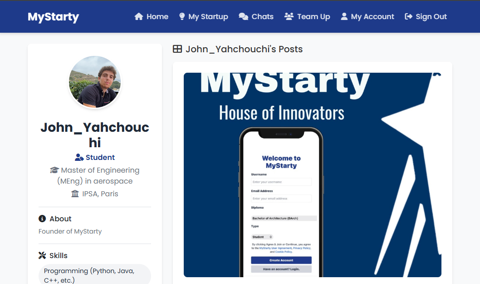Click the building icon beside IPSA, Paris
Viewport: 480px width, 284px height.
pyautogui.click(x=75, y=194)
